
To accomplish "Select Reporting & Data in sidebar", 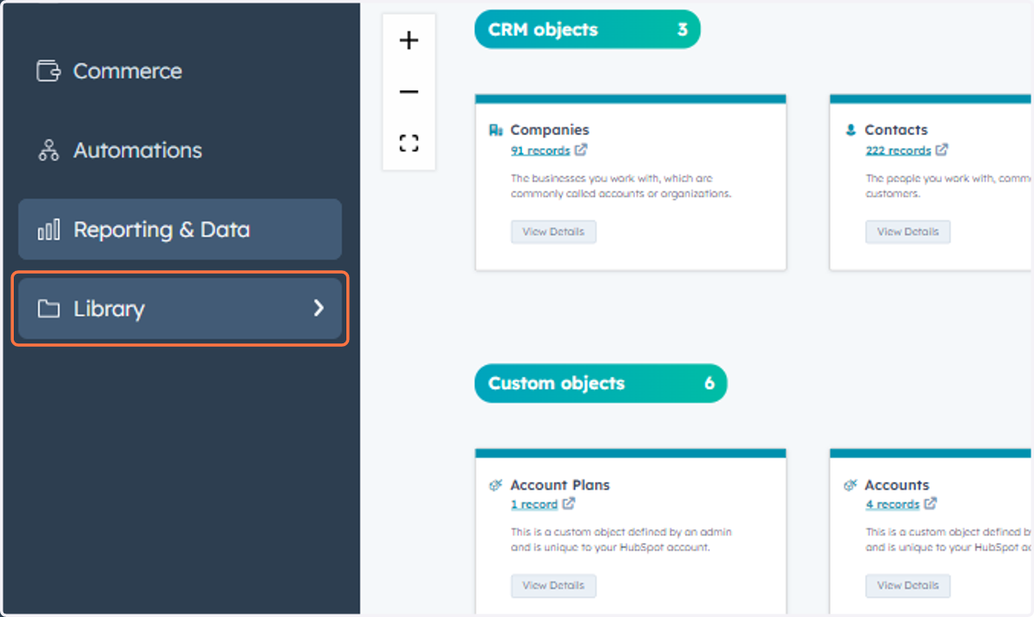I will point(180,230).
